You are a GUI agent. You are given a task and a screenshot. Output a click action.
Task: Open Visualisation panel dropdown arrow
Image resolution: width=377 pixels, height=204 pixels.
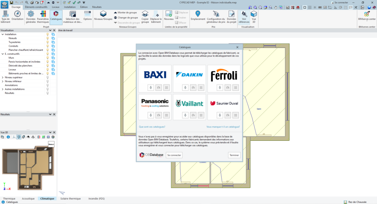(x=50, y=31)
